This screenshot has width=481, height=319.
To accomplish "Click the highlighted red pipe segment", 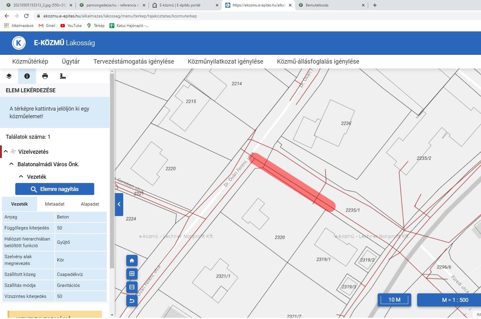I will coord(292,182).
